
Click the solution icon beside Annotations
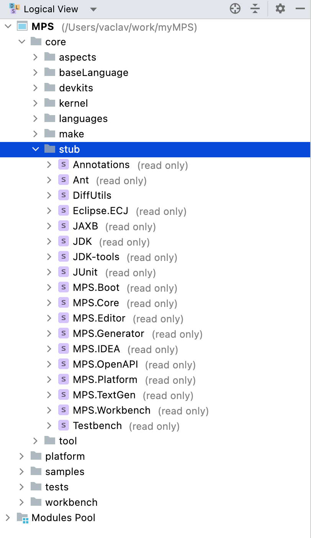tap(63, 164)
